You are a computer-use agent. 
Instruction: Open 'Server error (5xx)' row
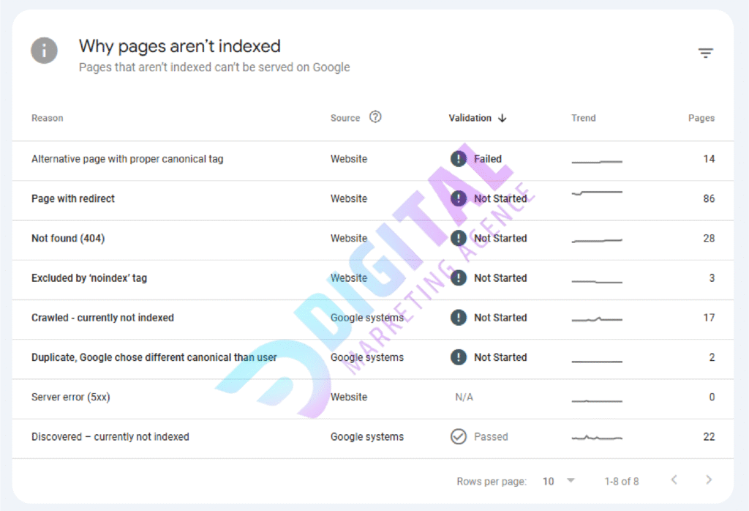(71, 397)
